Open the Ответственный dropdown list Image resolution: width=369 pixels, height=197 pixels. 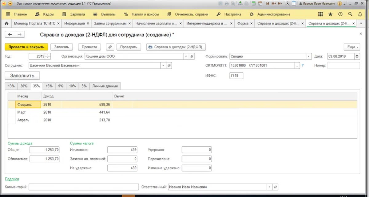point(269,187)
